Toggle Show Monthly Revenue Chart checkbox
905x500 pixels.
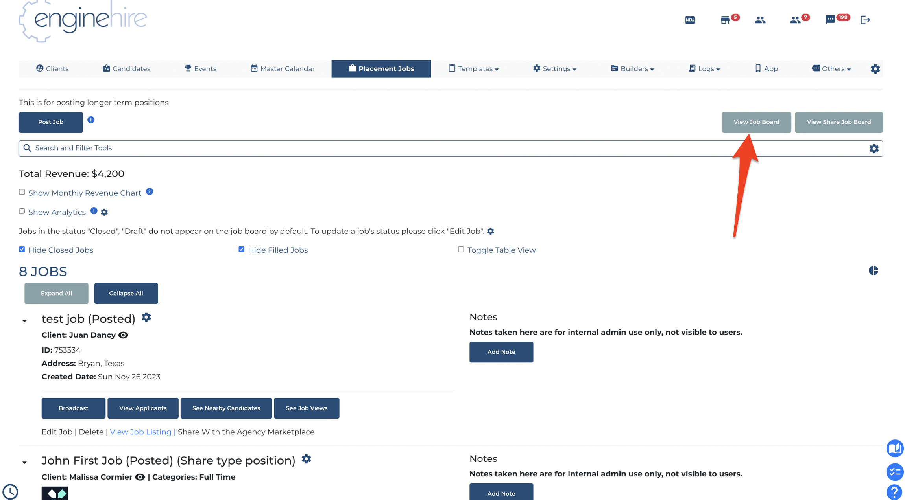pos(22,192)
